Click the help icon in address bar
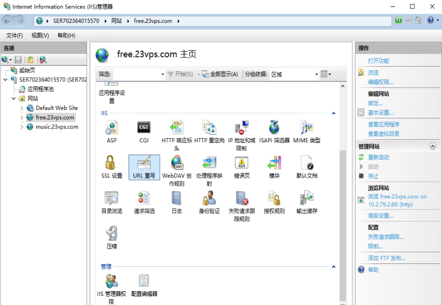 point(430,20)
